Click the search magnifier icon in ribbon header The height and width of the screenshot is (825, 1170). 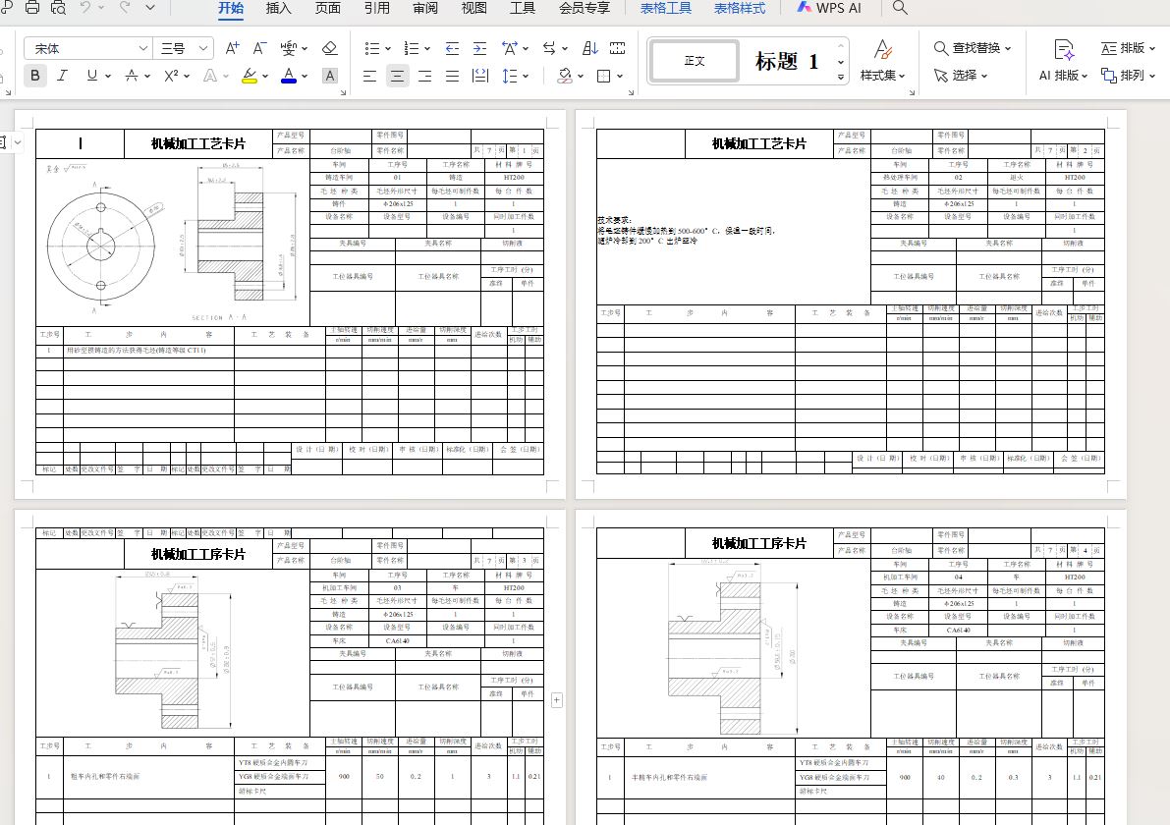click(900, 8)
